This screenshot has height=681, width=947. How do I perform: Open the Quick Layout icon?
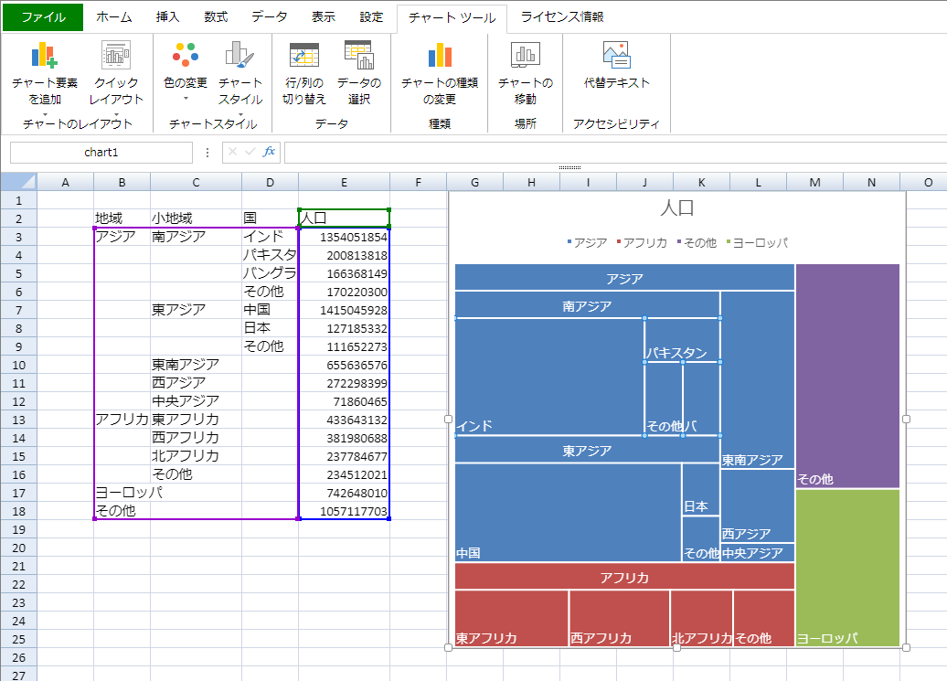(116, 56)
